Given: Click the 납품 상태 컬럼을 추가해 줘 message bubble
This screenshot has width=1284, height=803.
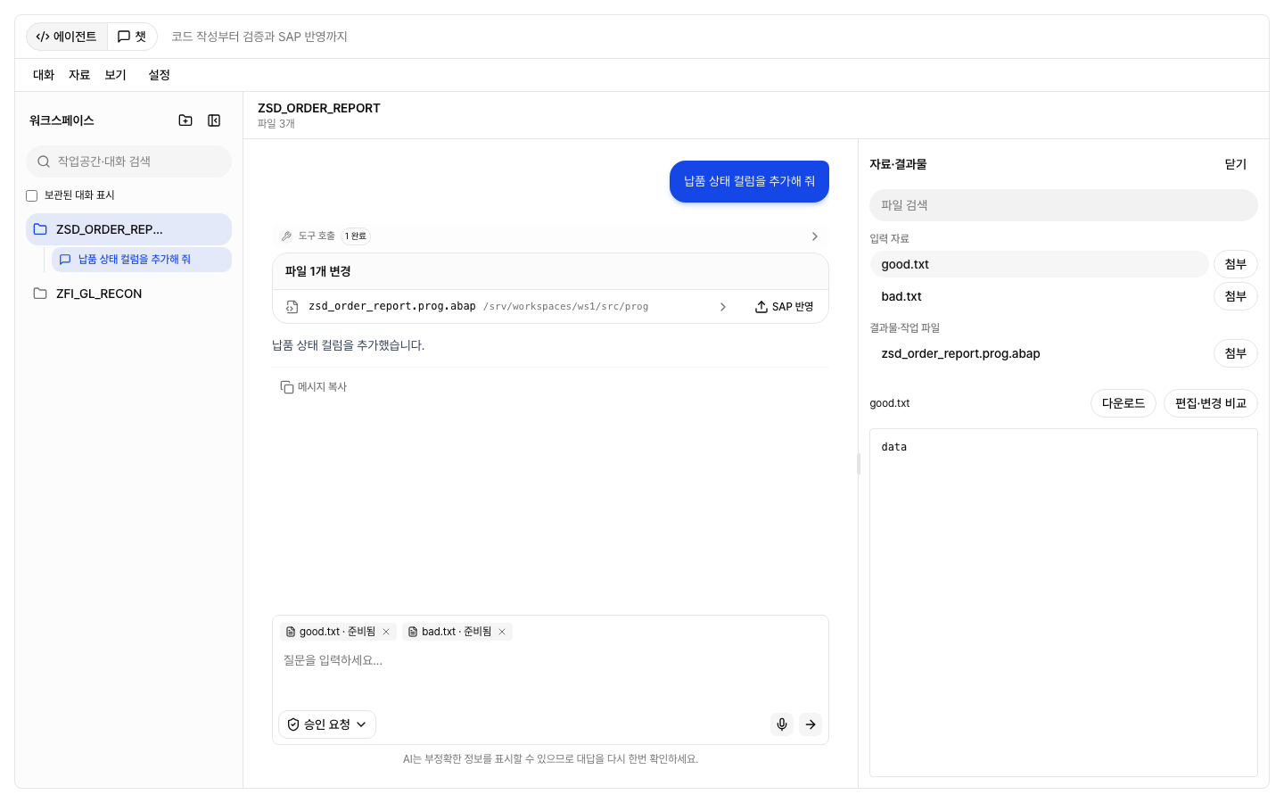Looking at the screenshot, I should tap(749, 181).
